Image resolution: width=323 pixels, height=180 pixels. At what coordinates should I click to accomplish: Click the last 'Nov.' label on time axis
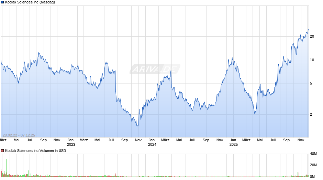tap(301, 140)
